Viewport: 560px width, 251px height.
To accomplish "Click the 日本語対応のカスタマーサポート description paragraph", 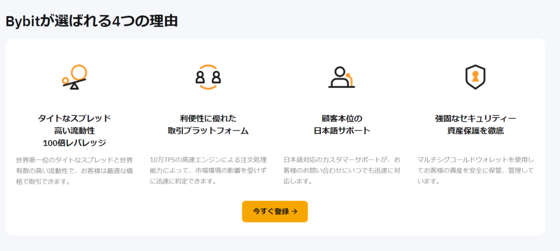I will (x=342, y=170).
